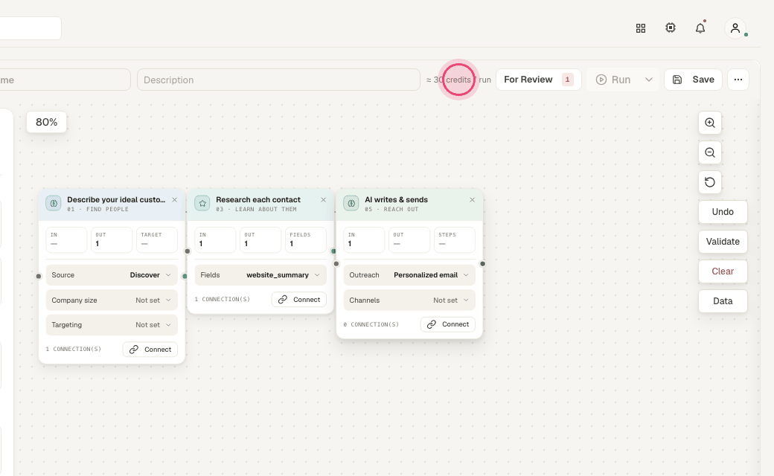The image size is (774, 476).
Task: Click the OUT value box on Find People node
Action: (112, 239)
